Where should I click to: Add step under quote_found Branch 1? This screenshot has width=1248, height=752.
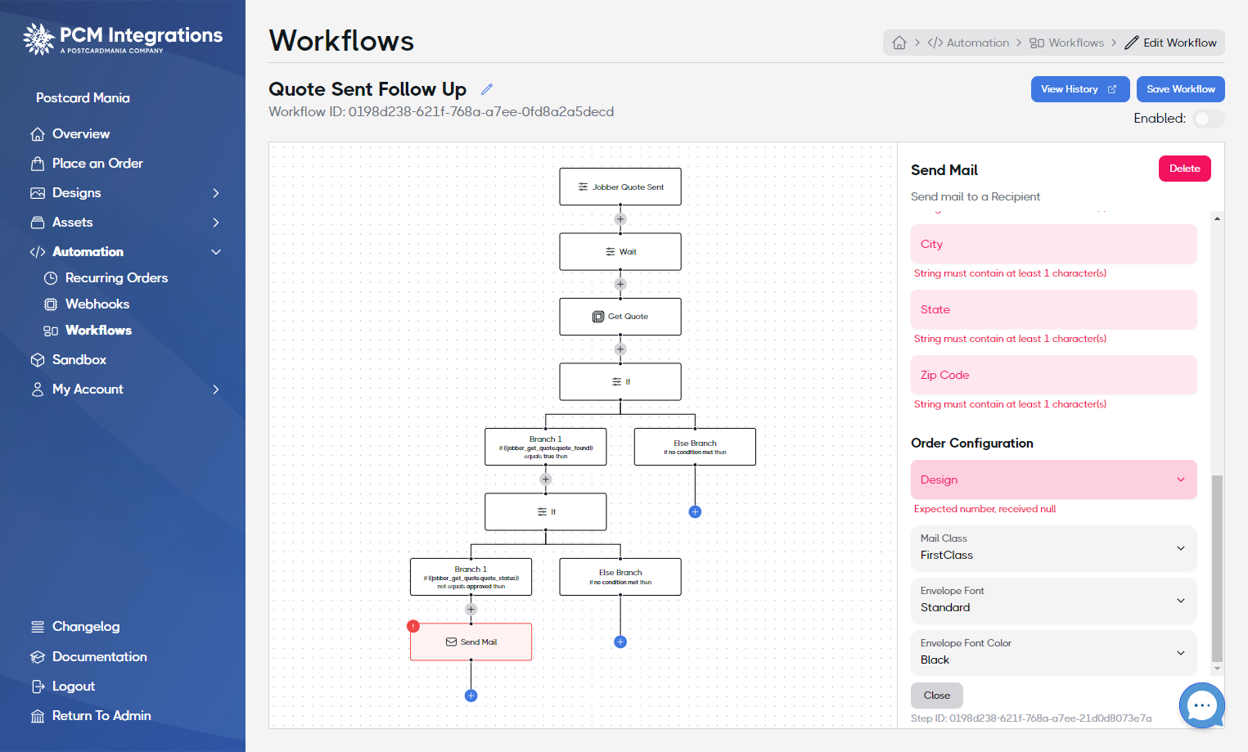[546, 480]
